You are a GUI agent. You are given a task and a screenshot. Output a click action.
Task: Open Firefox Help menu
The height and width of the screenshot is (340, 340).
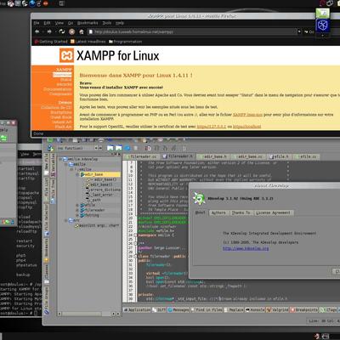[120, 23]
